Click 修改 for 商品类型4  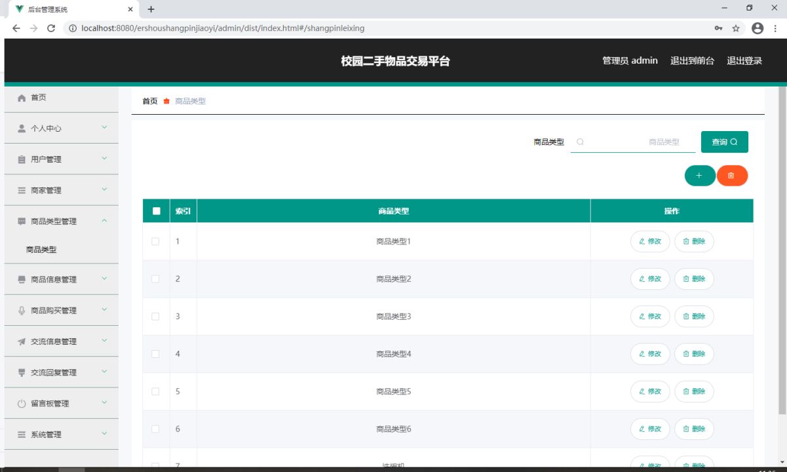click(x=650, y=354)
